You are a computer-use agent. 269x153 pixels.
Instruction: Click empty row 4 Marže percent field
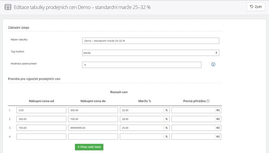(142, 137)
